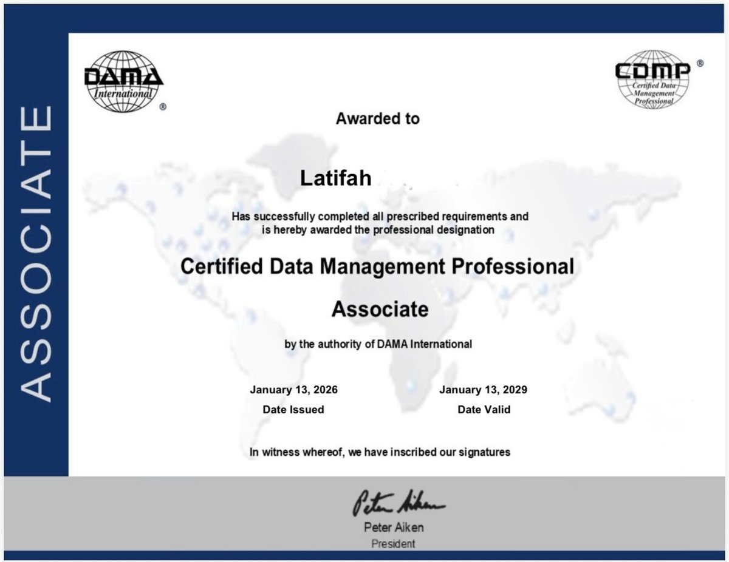Click Peter Aiken's handwritten signature
The height and width of the screenshot is (562, 729).
(x=399, y=504)
